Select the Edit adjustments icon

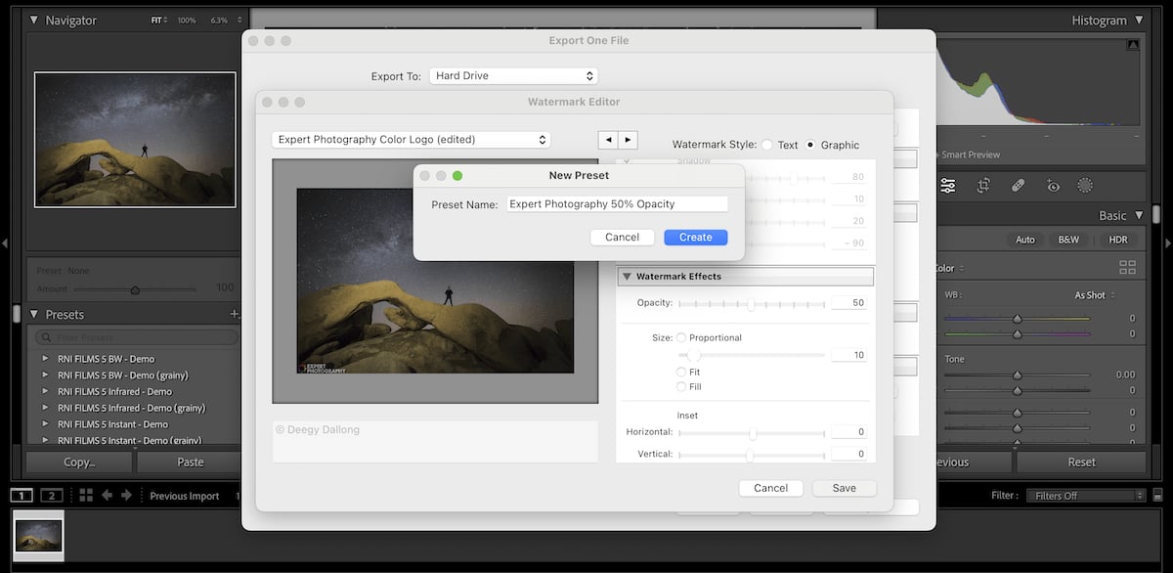point(948,185)
